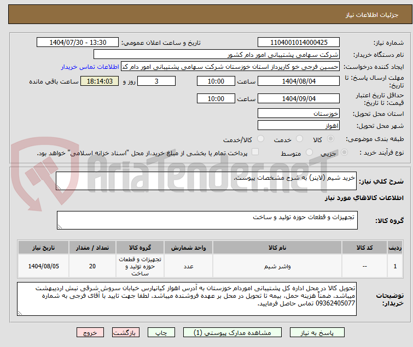Click the خروج exit button

[90, 333]
